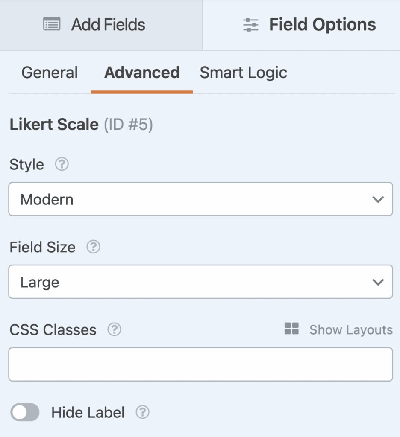Open the Show Layouts link
This screenshot has width=400, height=437.
pos(350,329)
